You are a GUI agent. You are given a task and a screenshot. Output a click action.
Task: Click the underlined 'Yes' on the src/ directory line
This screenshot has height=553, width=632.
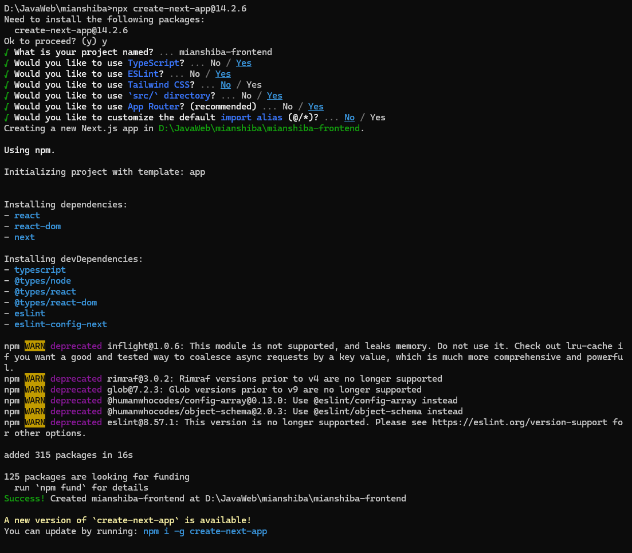(x=274, y=96)
